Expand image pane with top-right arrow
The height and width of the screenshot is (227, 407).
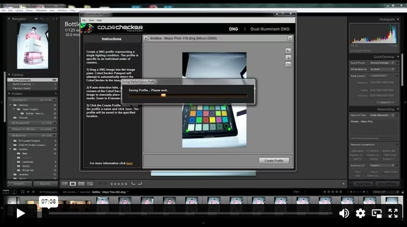click(290, 38)
